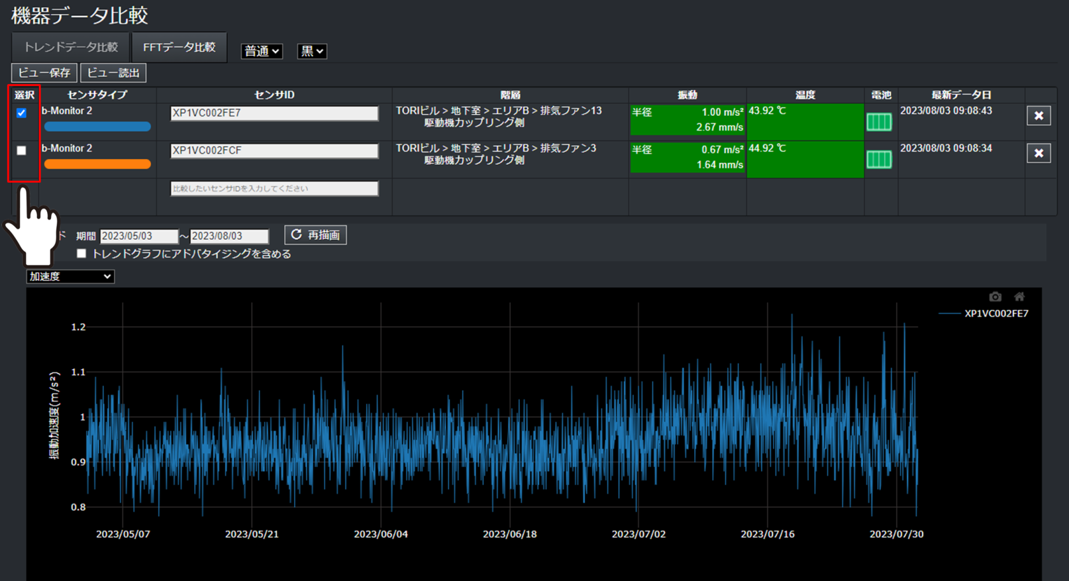Click the ビュー保存 button

point(44,73)
